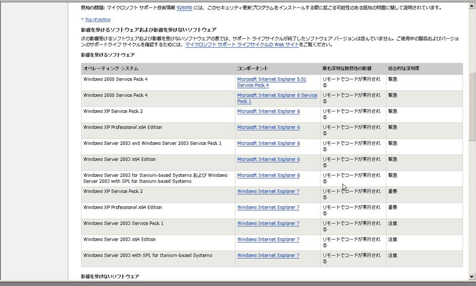The image size is (476, 286).
Task: Click the 緊急 severity cell for Windows XP Service Pack 2 IE6 row
Action: click(x=424, y=115)
